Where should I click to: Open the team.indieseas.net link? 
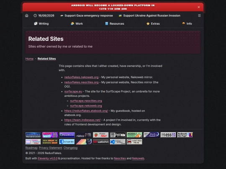pyautogui.click(x=82, y=120)
